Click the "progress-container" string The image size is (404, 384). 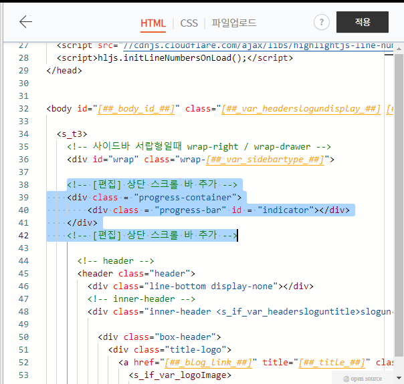(x=185, y=198)
